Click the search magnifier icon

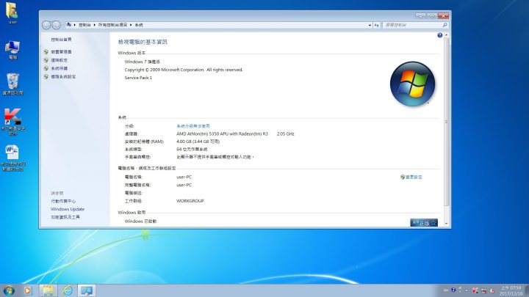tap(445, 25)
